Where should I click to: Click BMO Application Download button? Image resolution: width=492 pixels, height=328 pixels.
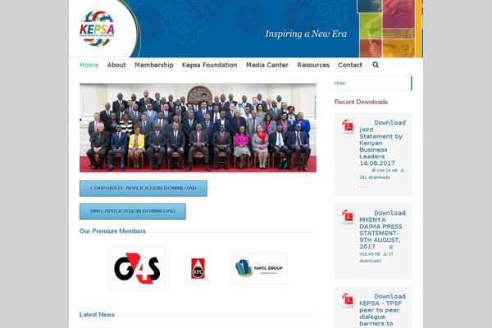(133, 212)
